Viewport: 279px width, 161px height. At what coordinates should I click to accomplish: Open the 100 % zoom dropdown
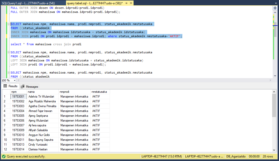[15, 80]
